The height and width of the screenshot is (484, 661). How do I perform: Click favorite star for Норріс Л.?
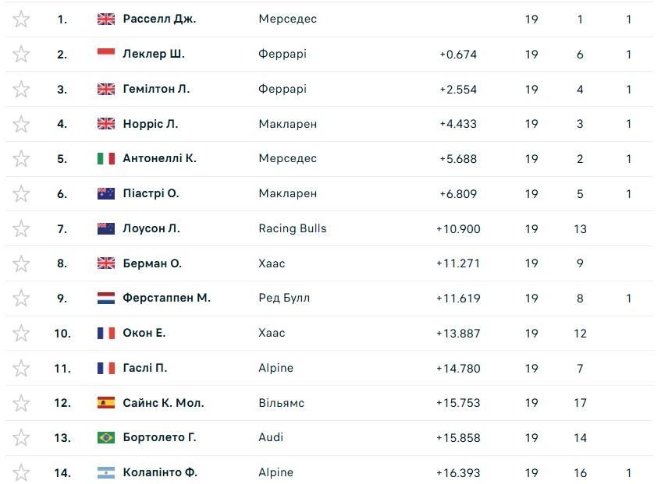coord(21,124)
